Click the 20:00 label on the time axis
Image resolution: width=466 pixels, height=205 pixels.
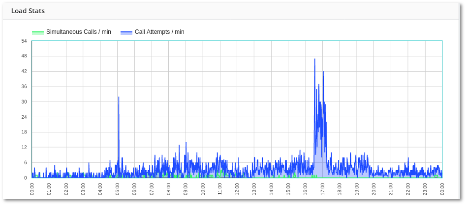coord(373,189)
